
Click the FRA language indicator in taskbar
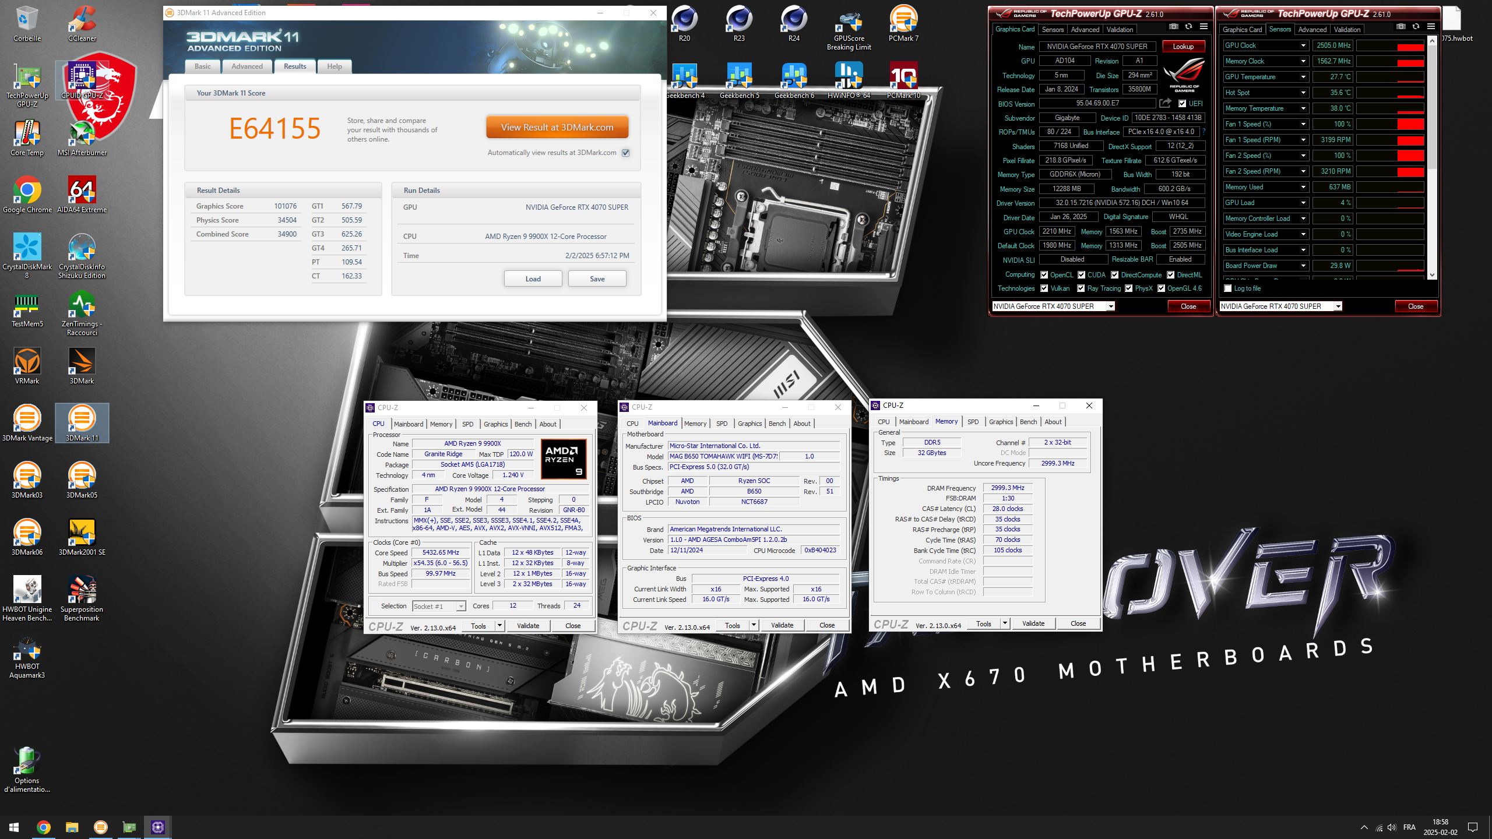pos(1409,827)
